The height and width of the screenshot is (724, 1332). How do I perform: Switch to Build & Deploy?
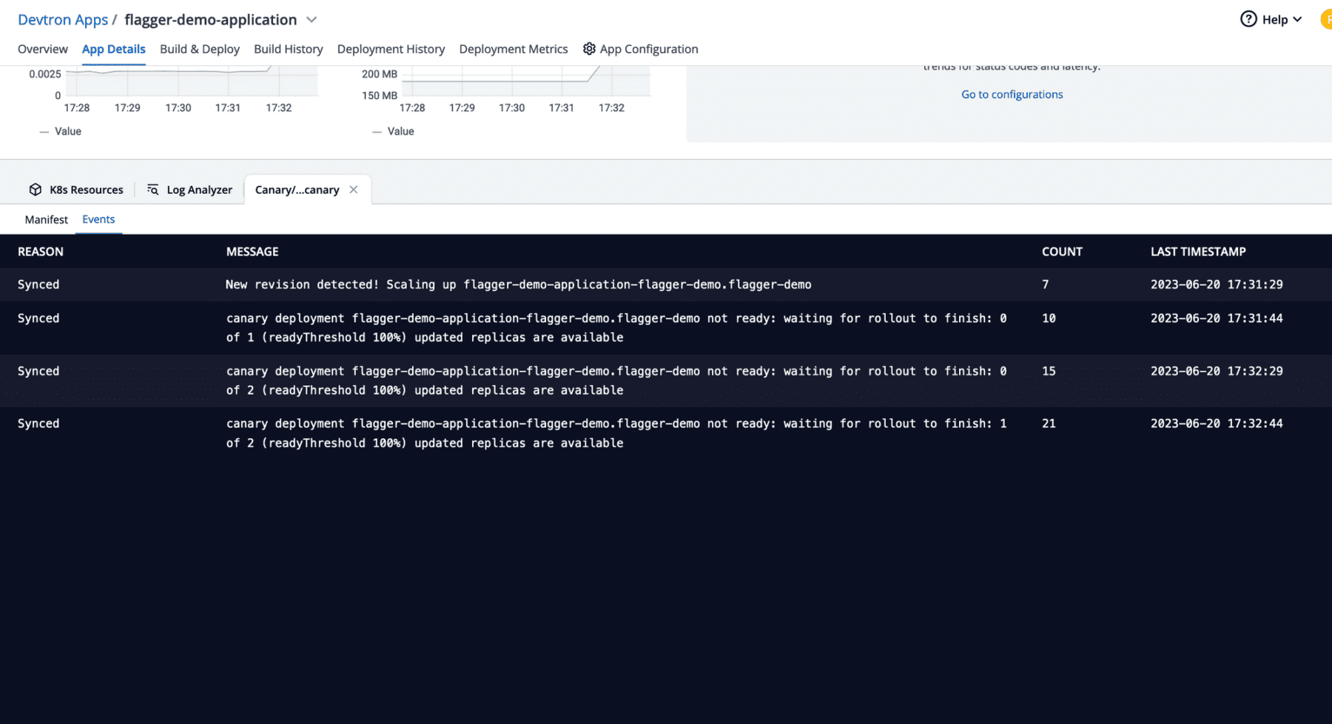point(199,49)
